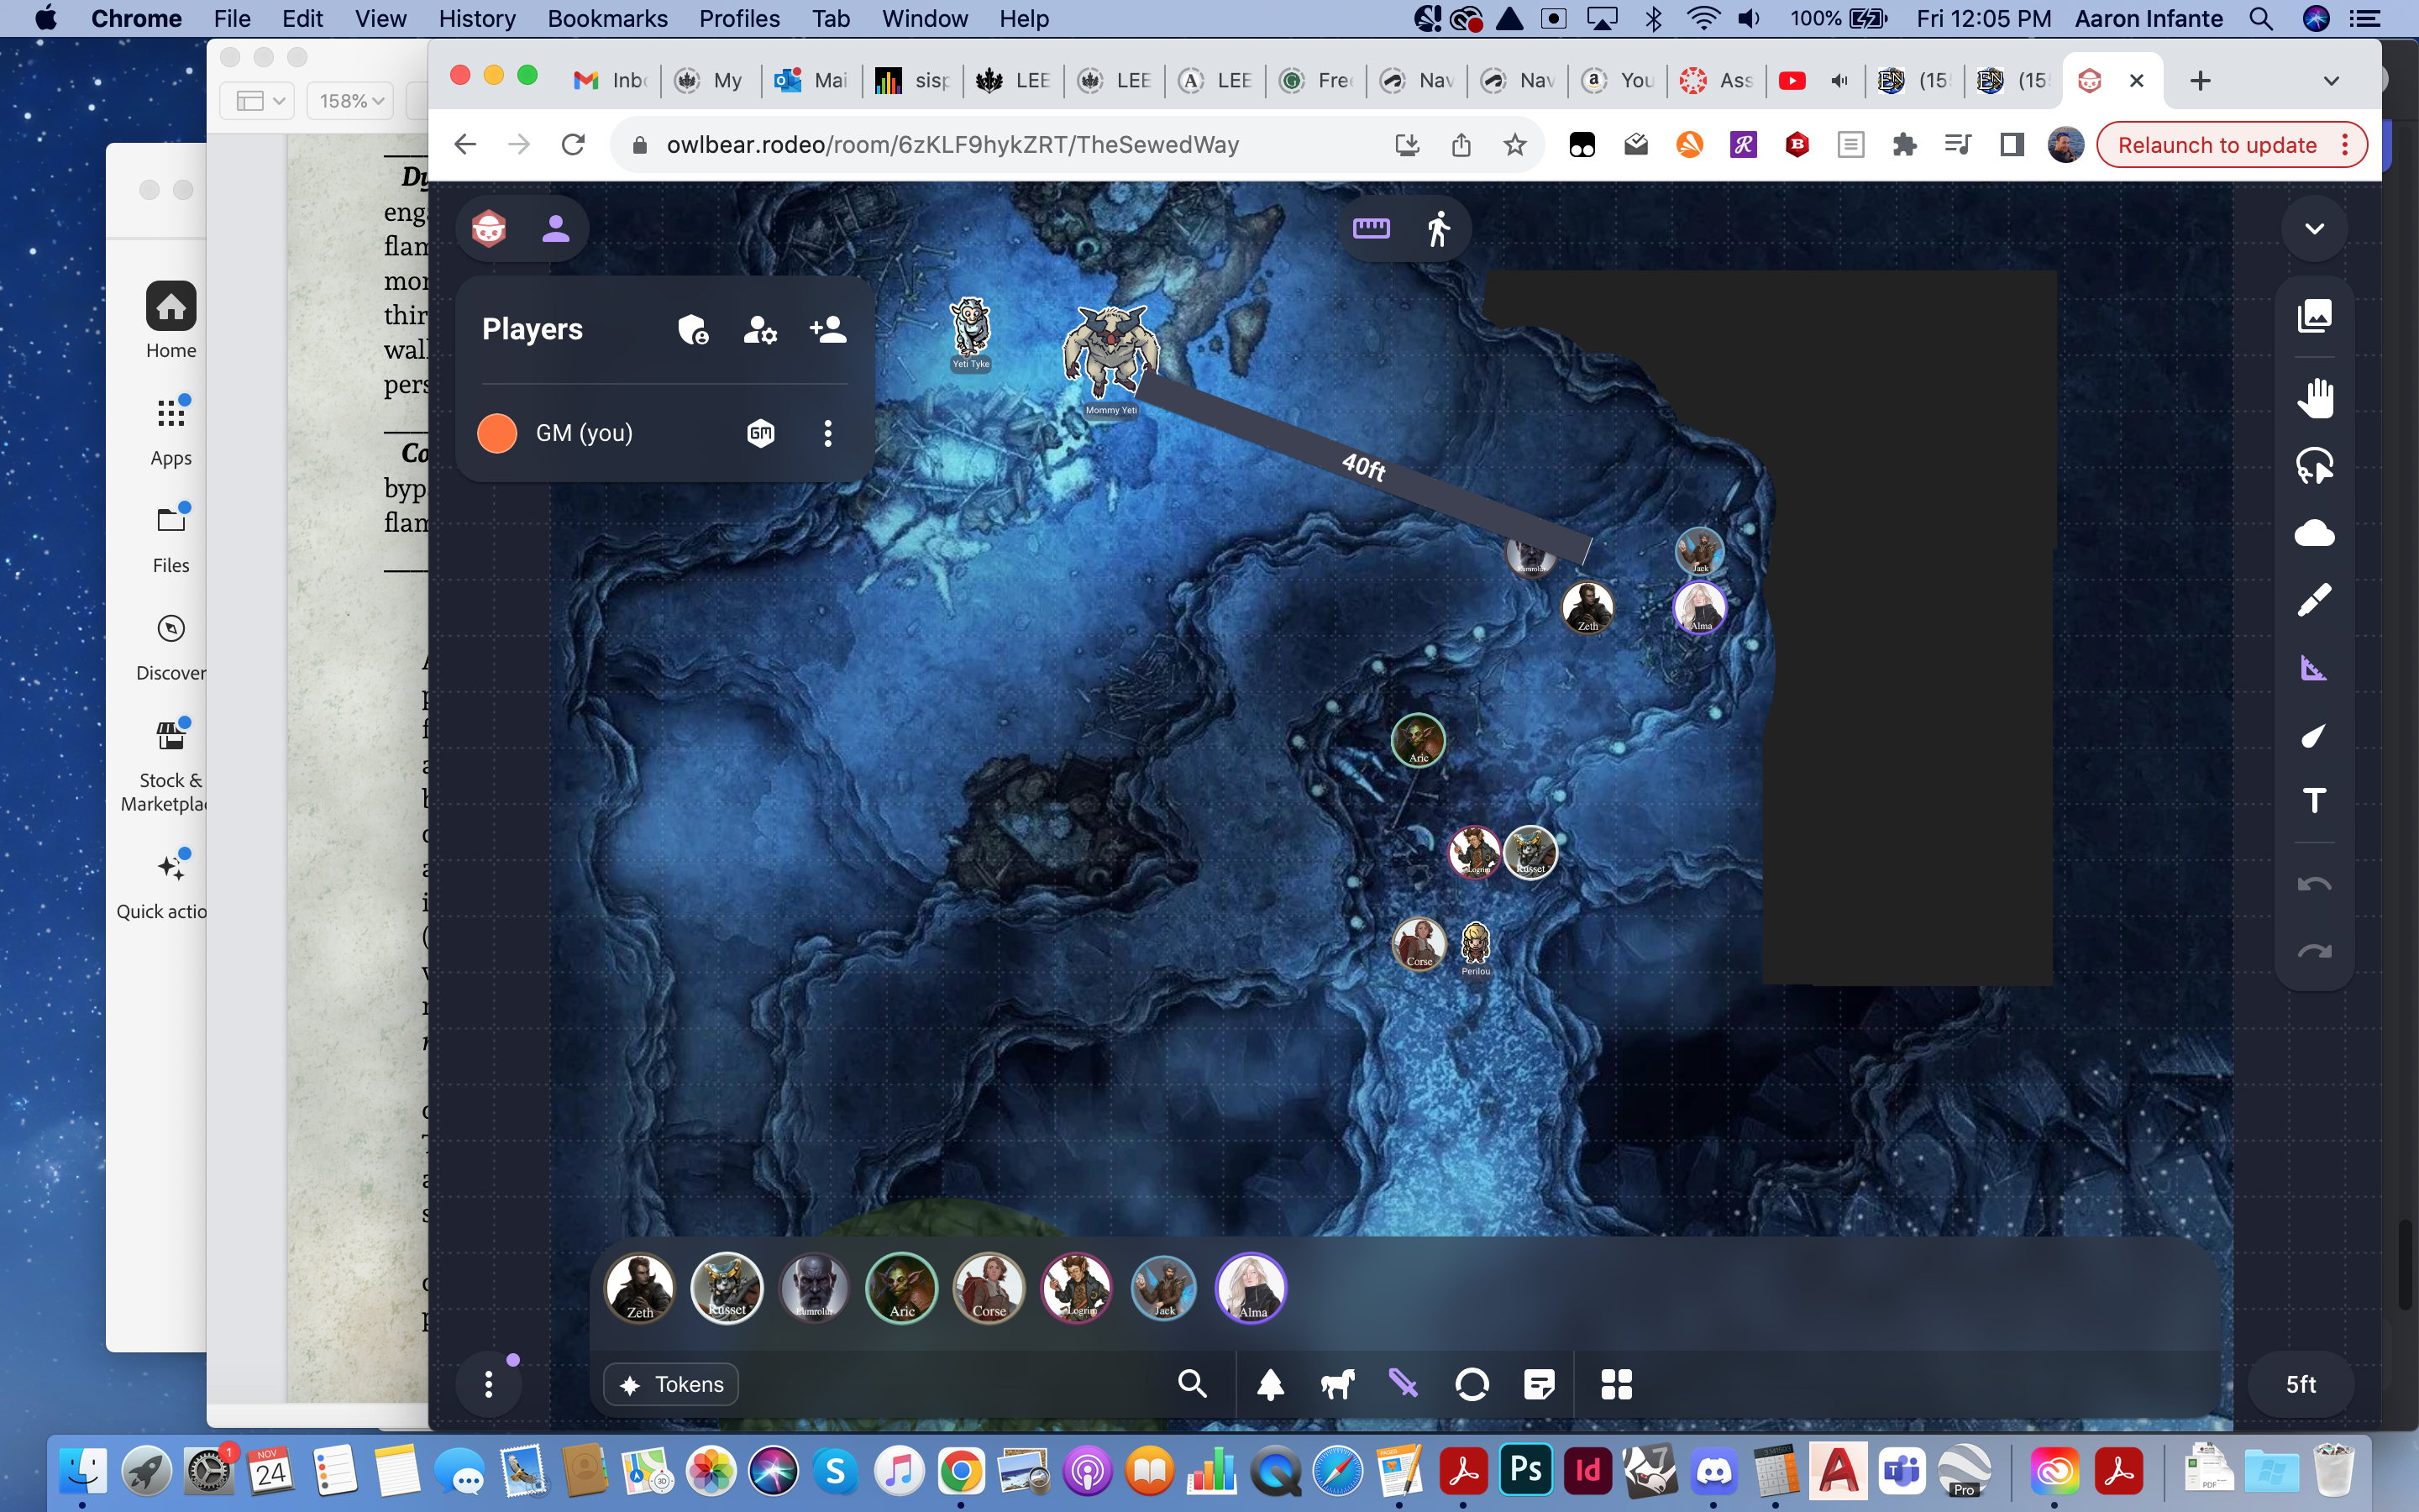Select the Yeti Tyke token on map
The width and height of the screenshot is (2419, 1512).
969,328
